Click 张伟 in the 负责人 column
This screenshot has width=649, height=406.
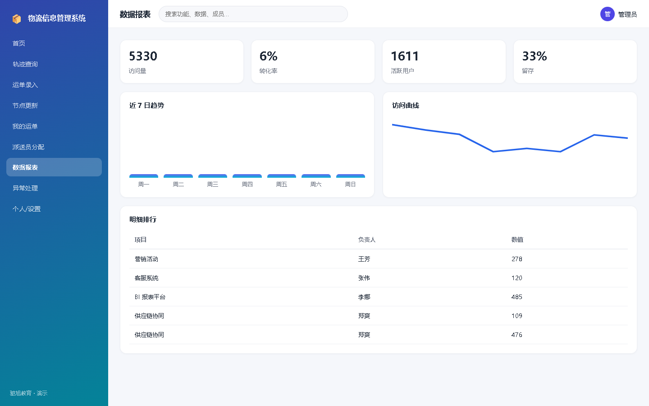[x=364, y=278]
